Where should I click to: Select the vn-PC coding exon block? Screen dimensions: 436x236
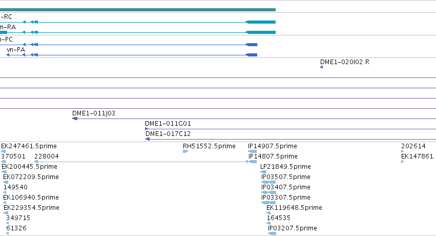(252, 45)
